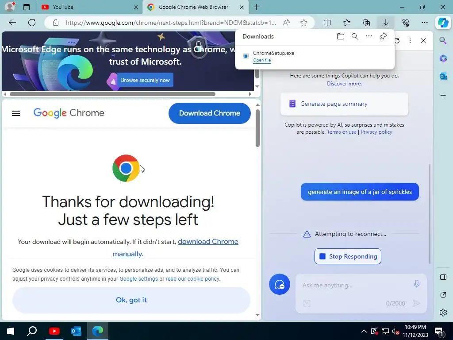Open sidebar settings gear icon
Screen dimensions: 453x340
[x=443, y=312]
